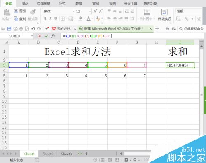The height and width of the screenshot is (163, 206).
Task: Close the 新建 Microsoft Excel 97-2003 工作表 tab
Action: 150,29
